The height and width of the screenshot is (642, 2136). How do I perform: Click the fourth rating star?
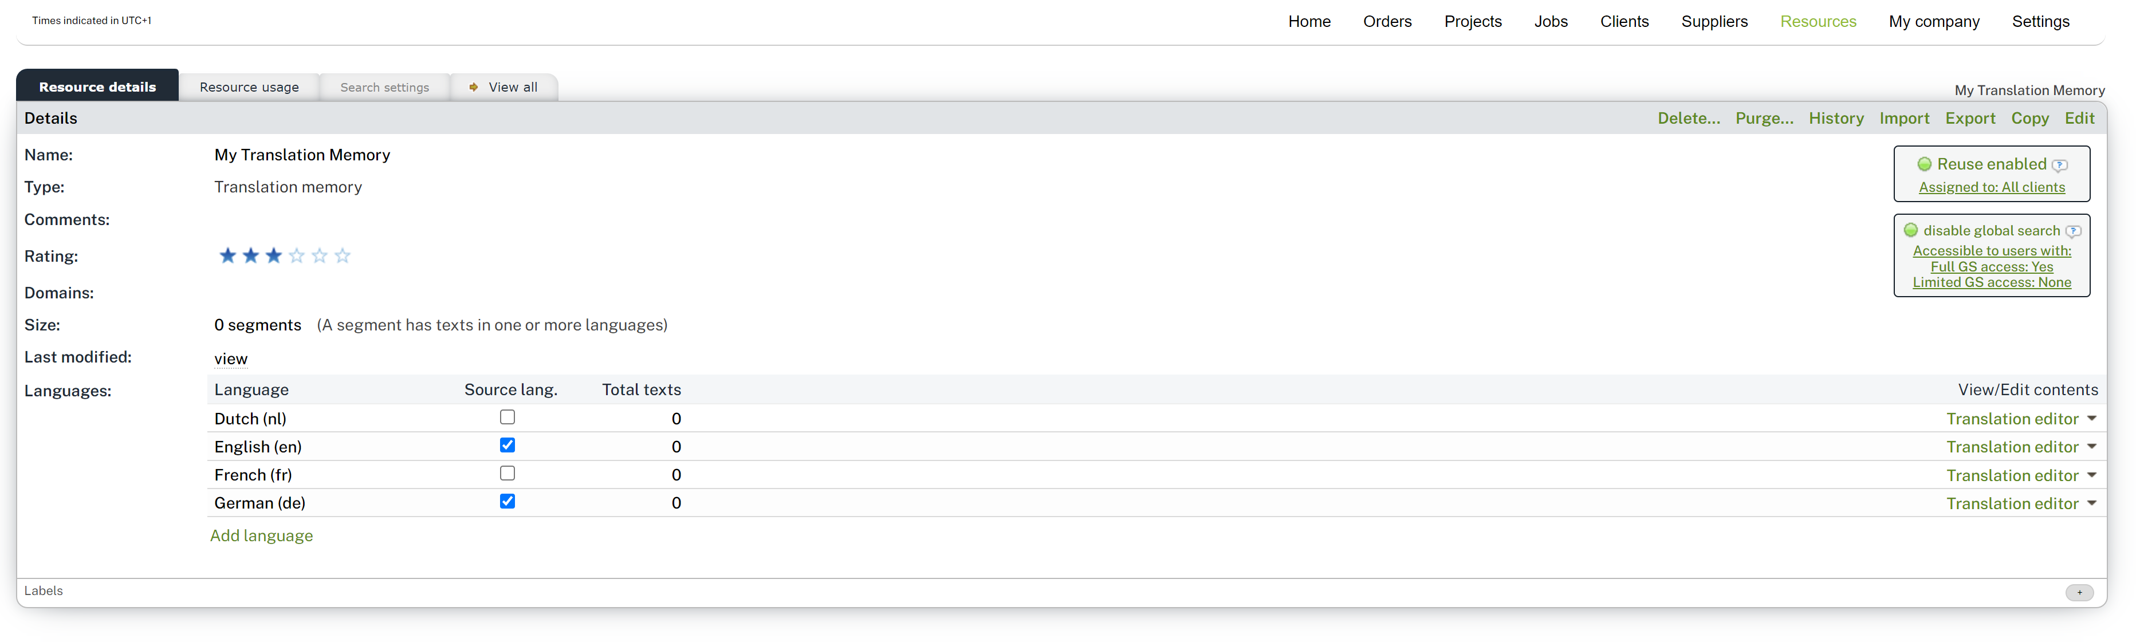click(297, 255)
